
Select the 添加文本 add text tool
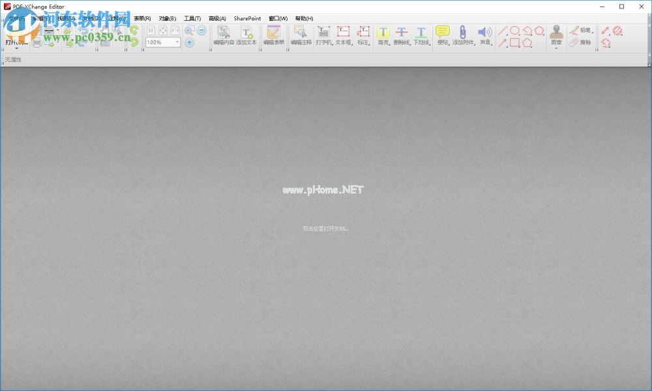click(246, 36)
